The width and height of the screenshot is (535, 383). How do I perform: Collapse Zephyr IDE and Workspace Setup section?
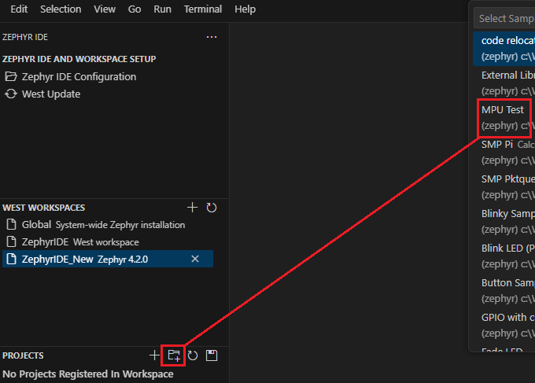pyautogui.click(x=79, y=59)
